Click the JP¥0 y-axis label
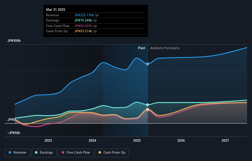This screenshot has width=252, height=161. [11, 120]
